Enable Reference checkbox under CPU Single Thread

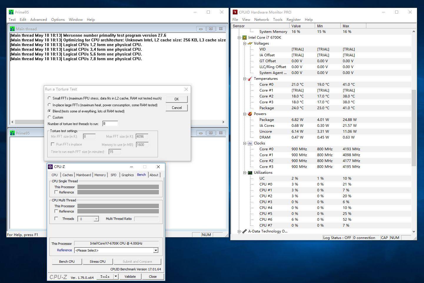(x=56, y=192)
